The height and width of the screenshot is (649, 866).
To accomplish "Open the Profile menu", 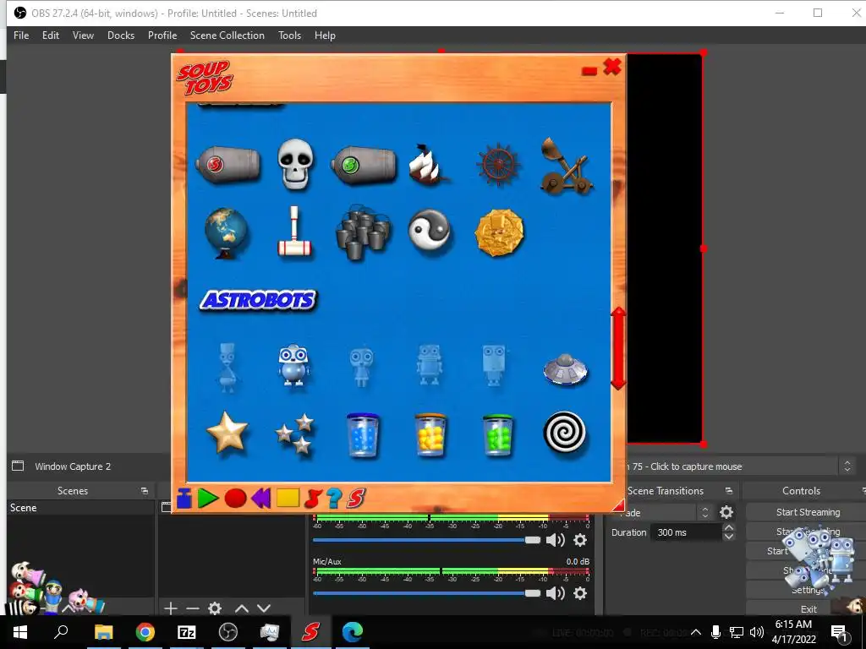I will [162, 35].
